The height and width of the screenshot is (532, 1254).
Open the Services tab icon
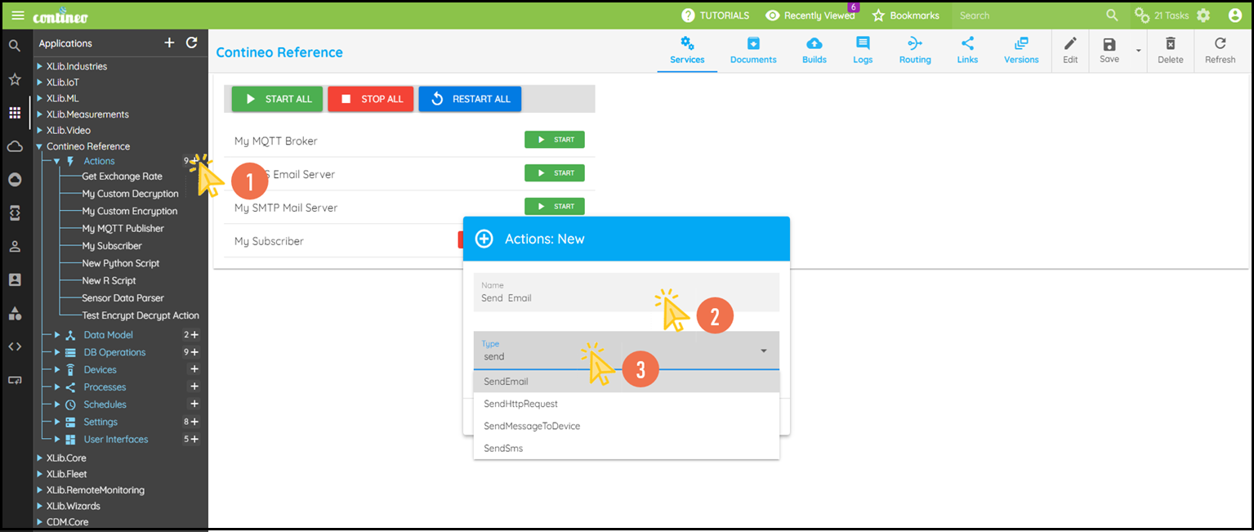click(x=686, y=47)
